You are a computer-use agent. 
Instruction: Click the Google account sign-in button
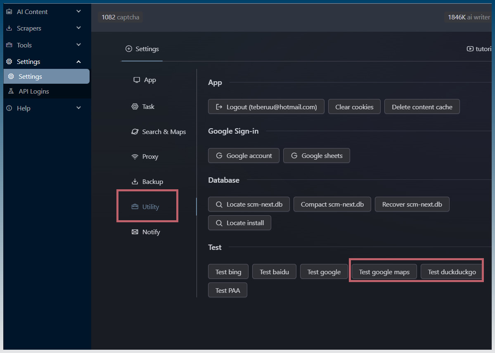(x=244, y=156)
